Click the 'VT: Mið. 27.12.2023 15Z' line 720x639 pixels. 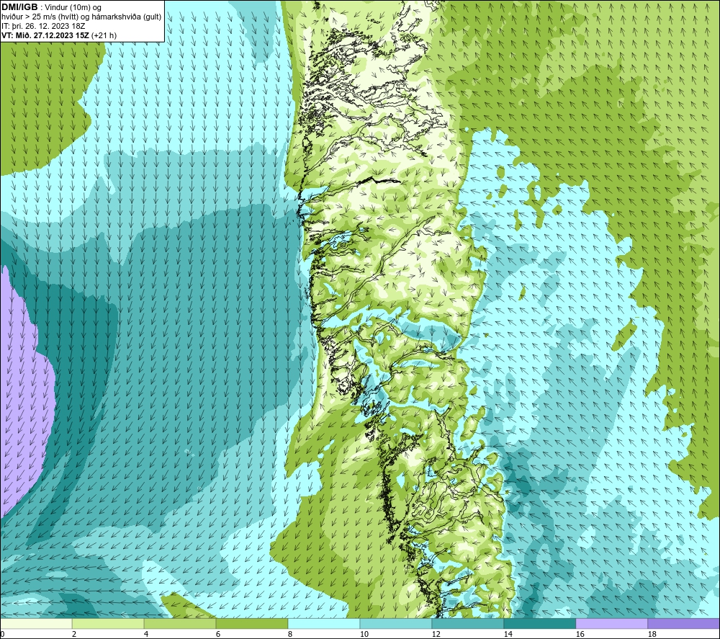45,35
